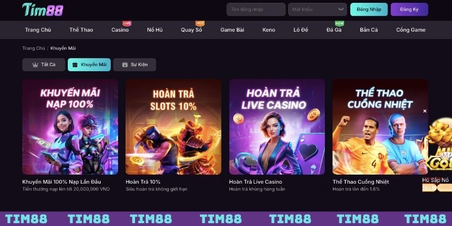Click the gift icon in Khuyến Mãi
The width and height of the screenshot is (452, 226).
(x=75, y=65)
